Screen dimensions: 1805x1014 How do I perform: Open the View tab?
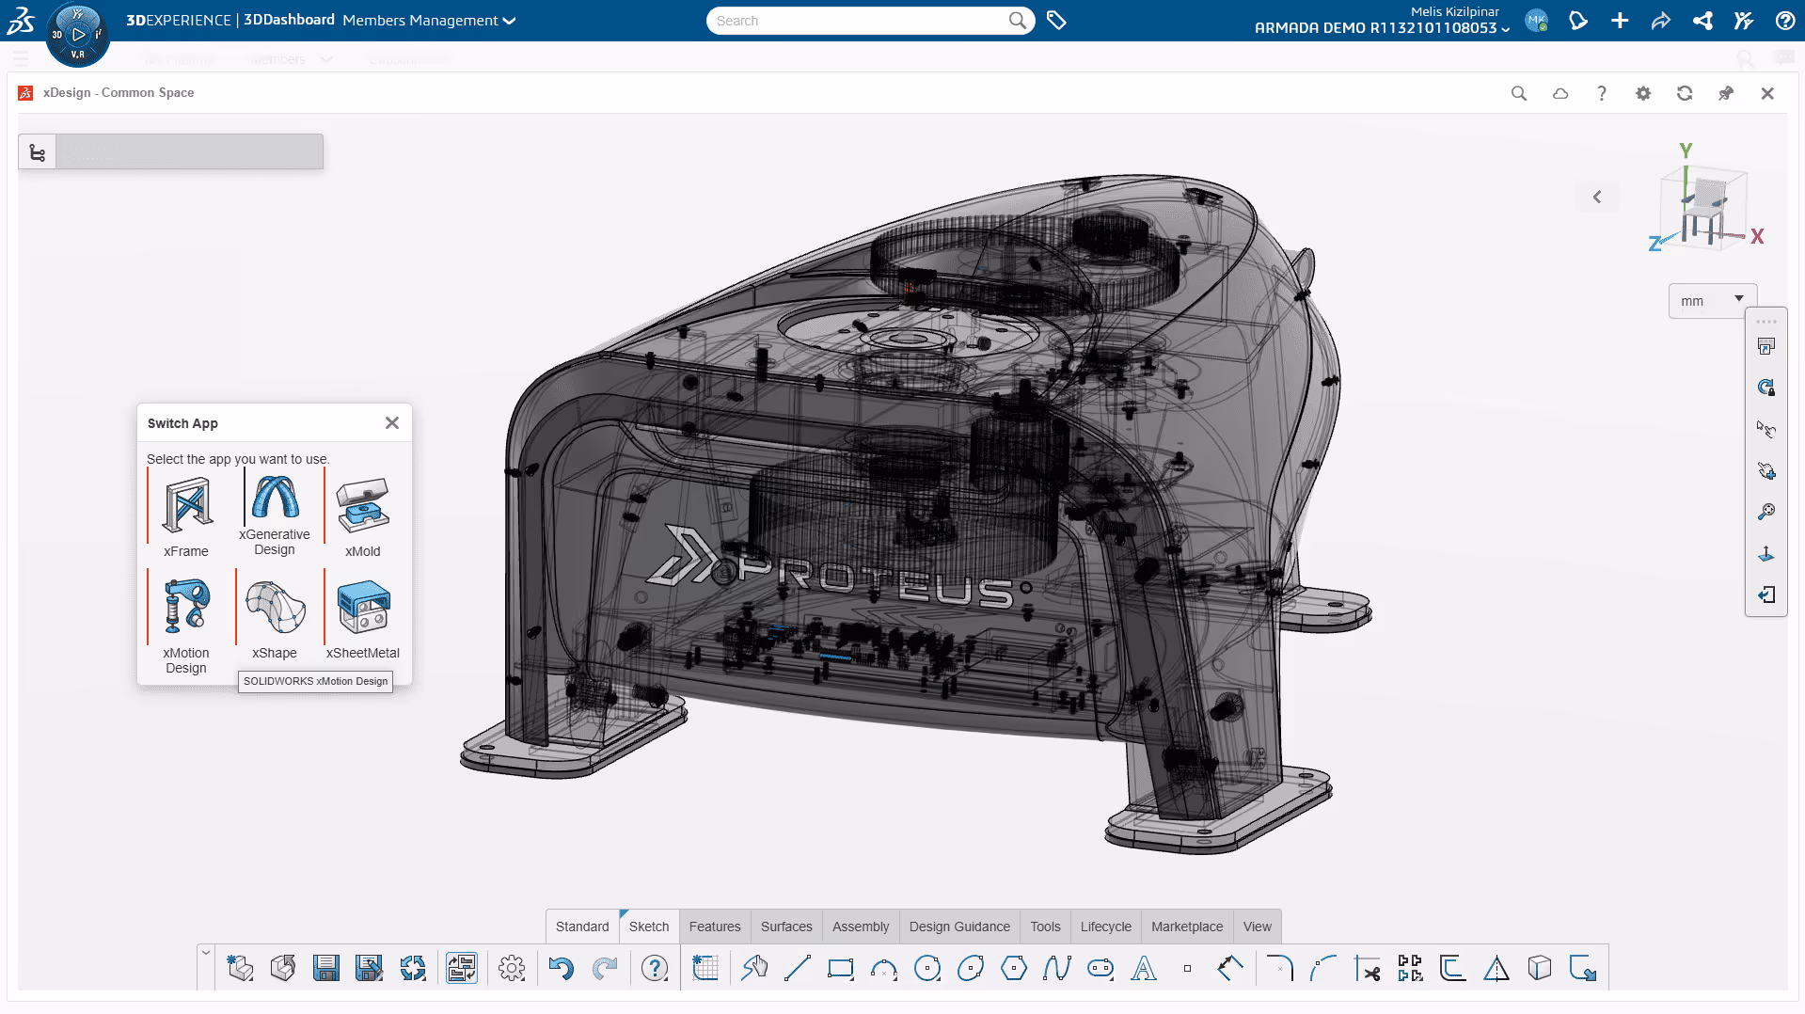coord(1257,927)
